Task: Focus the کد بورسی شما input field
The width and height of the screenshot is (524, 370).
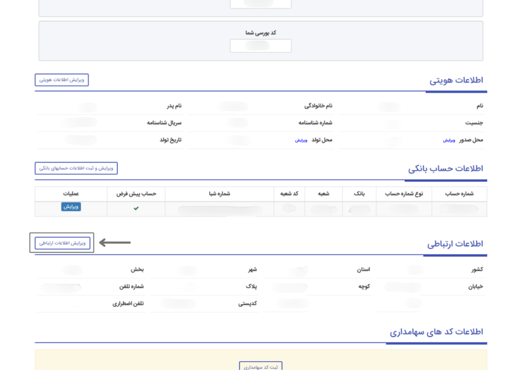Action: (x=260, y=46)
